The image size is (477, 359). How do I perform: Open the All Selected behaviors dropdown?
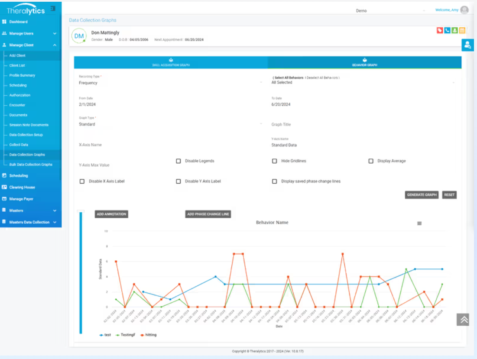[x=363, y=82]
